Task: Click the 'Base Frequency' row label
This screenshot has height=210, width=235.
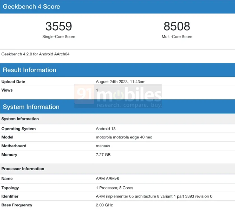Action: [17, 205]
